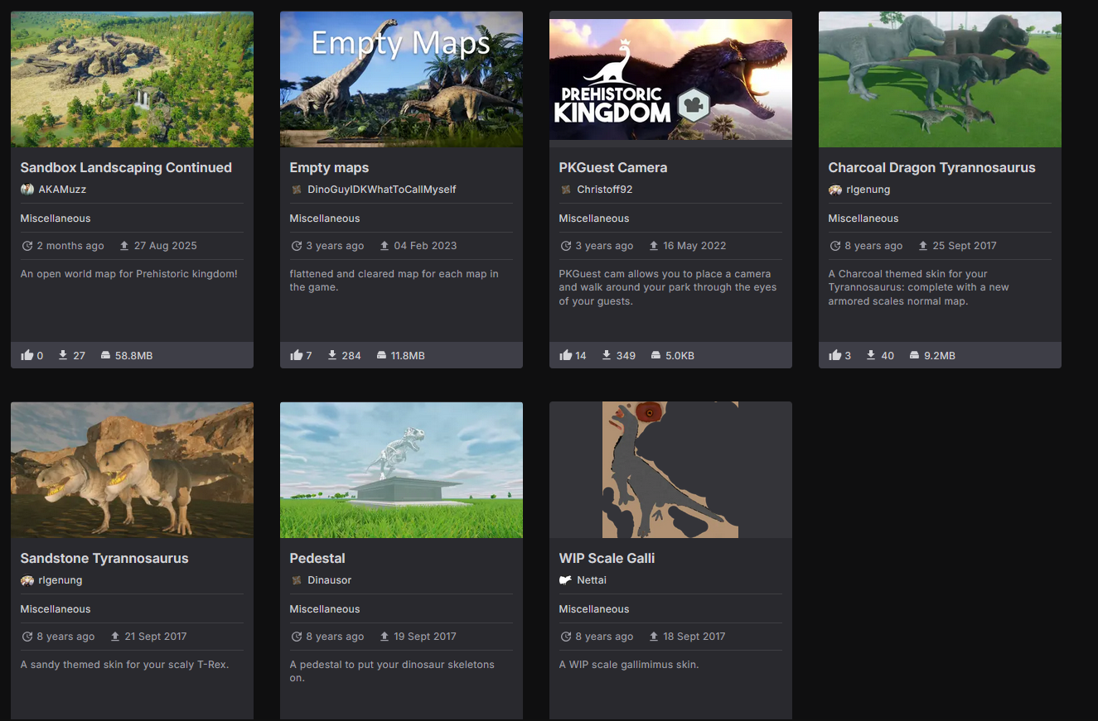The image size is (1098, 721).
Task: Click DinoGuyIDKWhatToCallMyself's avatar icon
Action: (x=297, y=190)
